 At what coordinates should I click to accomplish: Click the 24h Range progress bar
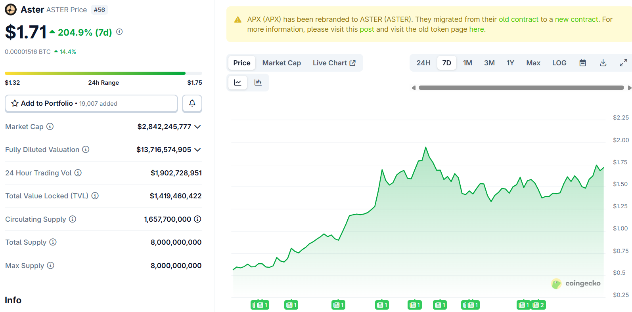pyautogui.click(x=103, y=73)
